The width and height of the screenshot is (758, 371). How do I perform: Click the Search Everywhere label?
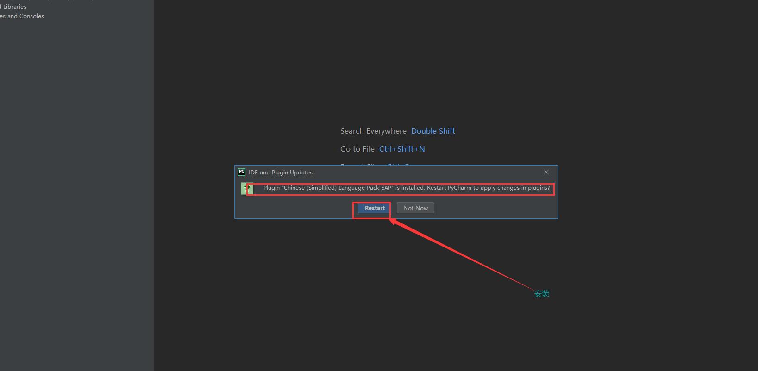[x=373, y=131]
